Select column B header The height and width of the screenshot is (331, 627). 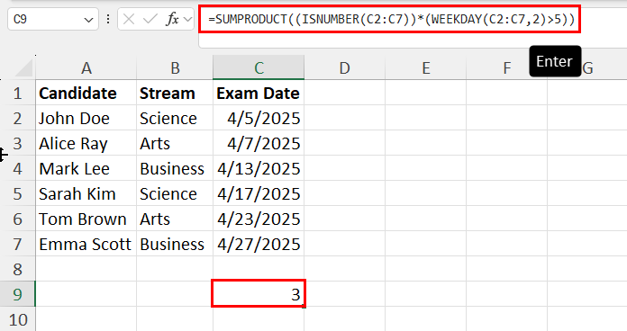point(175,68)
